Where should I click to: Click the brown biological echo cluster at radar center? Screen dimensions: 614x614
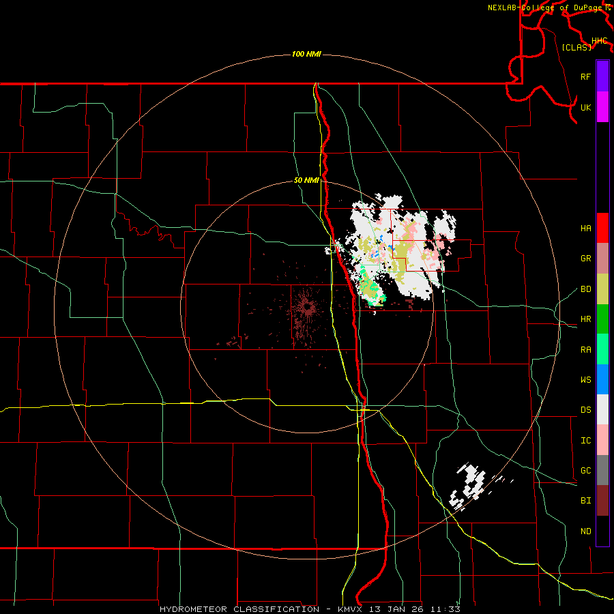click(308, 309)
